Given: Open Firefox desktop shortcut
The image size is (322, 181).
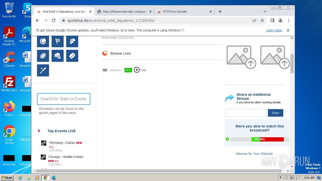Looking at the screenshot, I should pos(9,109).
